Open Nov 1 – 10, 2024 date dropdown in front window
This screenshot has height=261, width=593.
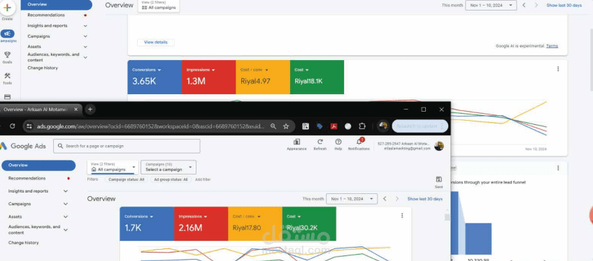352,199
